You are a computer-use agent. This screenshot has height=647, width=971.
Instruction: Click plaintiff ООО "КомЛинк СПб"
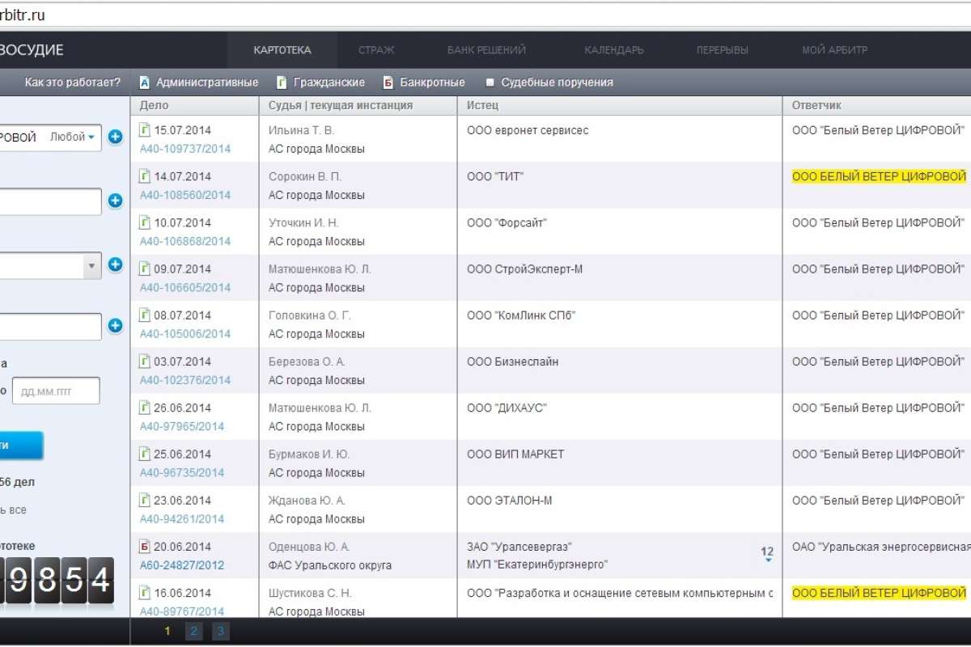[521, 315]
